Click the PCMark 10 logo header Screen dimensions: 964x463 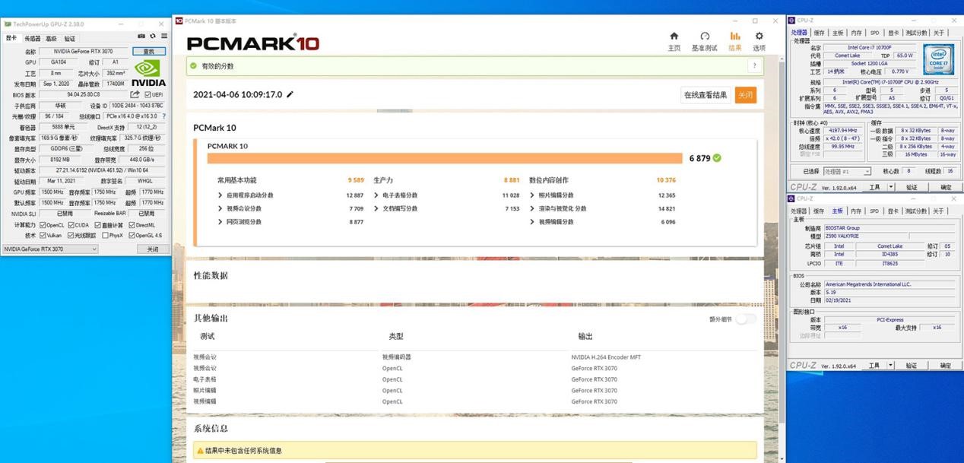[x=253, y=43]
